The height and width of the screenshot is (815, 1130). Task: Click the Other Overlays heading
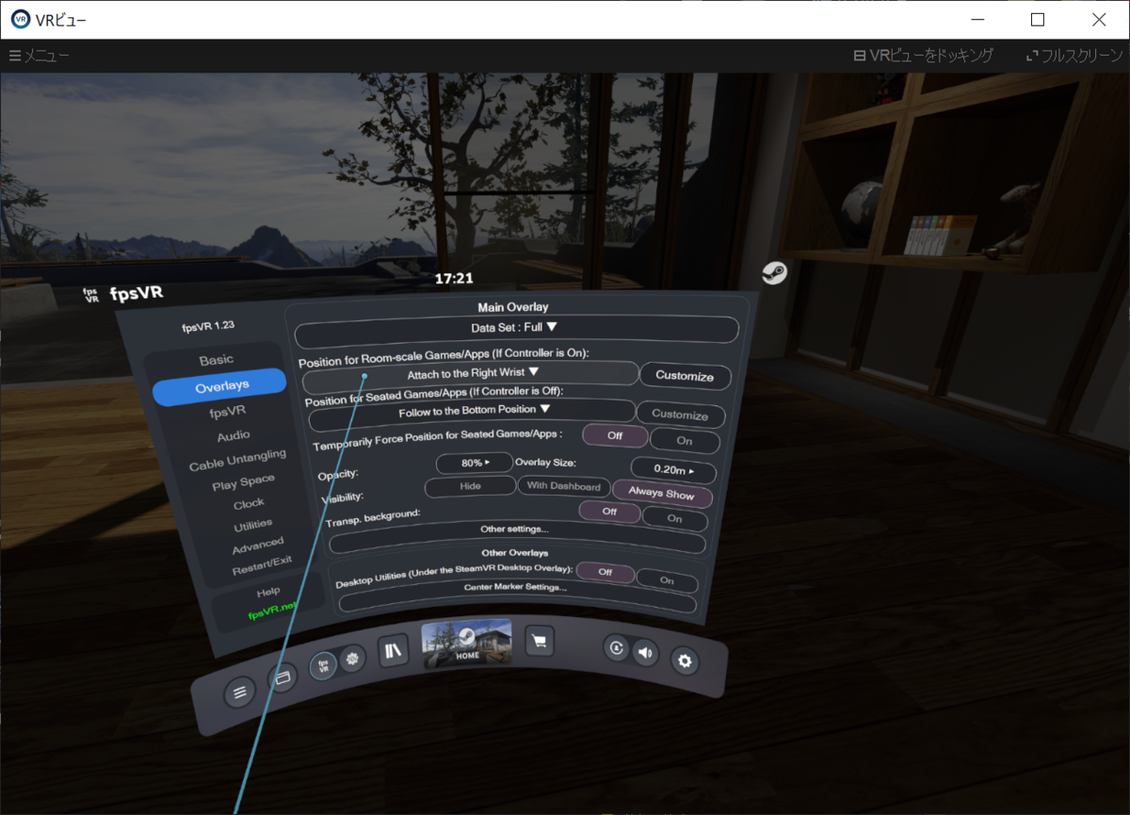tap(515, 553)
